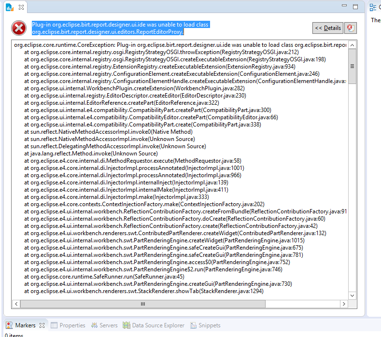Click the Data Source Explorer icon
The height and width of the screenshot is (337, 381).
click(x=127, y=325)
